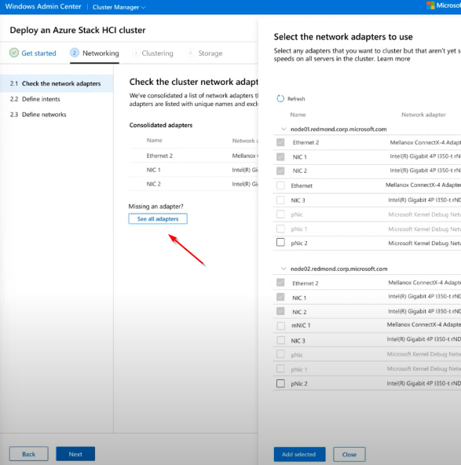461x465 pixels.
Task: Toggle node01 Ethernet 2 checkbox
Action: click(280, 142)
